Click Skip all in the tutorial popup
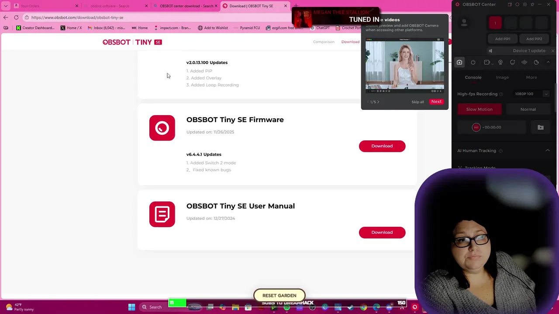The height and width of the screenshot is (314, 559). point(418,102)
